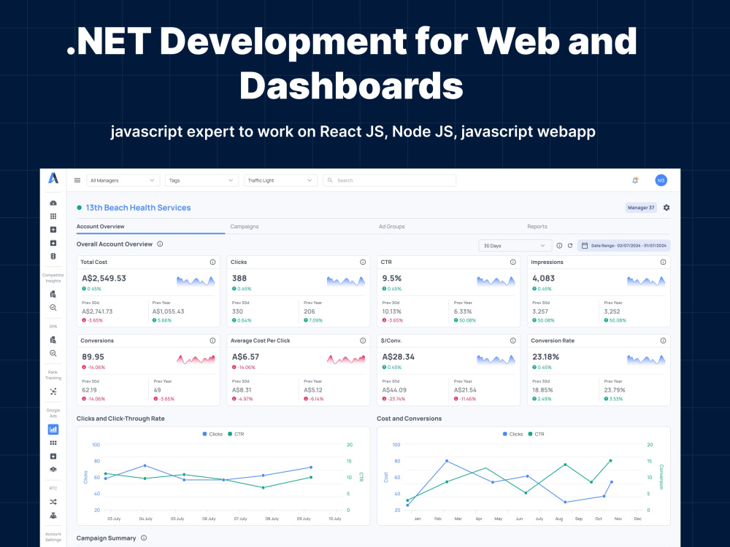Show info for $/Conv. card

click(513, 341)
